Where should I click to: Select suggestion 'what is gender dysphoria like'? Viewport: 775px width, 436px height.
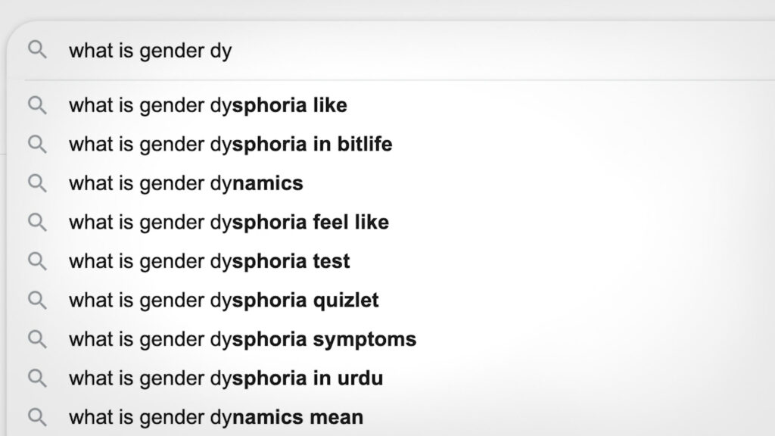(208, 105)
